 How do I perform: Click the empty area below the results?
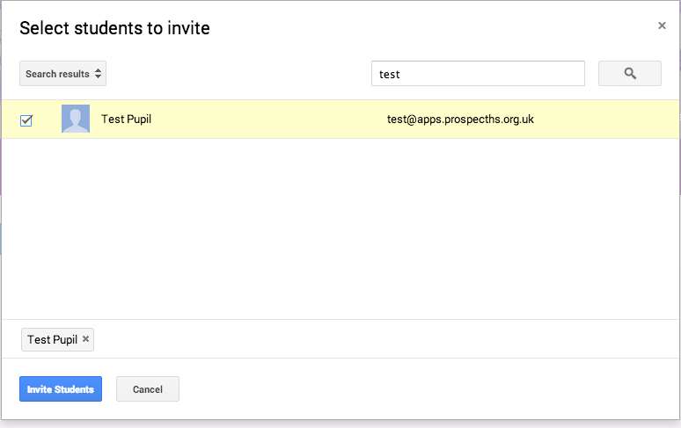tap(340, 229)
